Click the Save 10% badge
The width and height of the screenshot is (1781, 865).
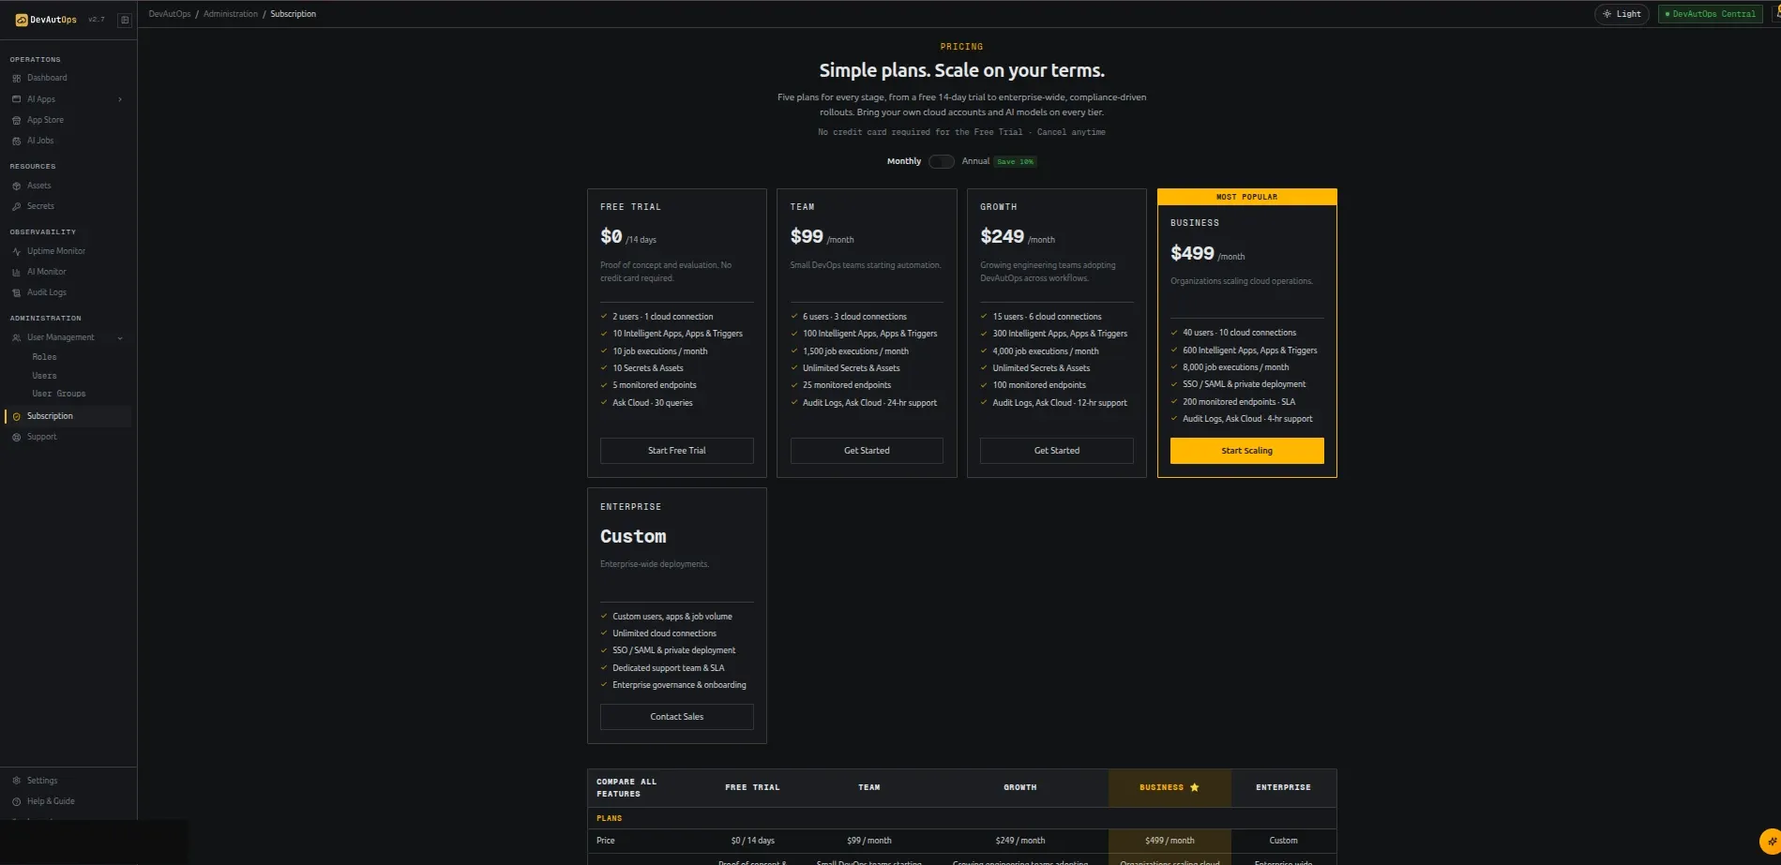pyautogui.click(x=1015, y=162)
